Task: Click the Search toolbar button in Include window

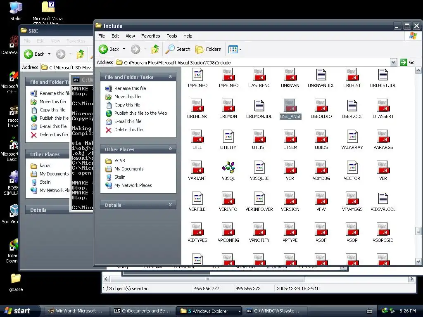Action: tap(178, 49)
